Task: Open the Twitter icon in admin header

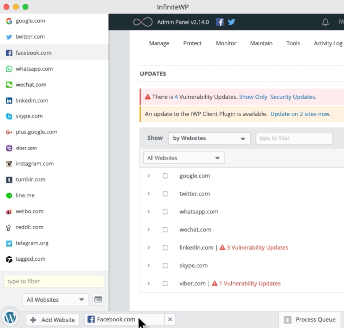Action: click(x=231, y=22)
